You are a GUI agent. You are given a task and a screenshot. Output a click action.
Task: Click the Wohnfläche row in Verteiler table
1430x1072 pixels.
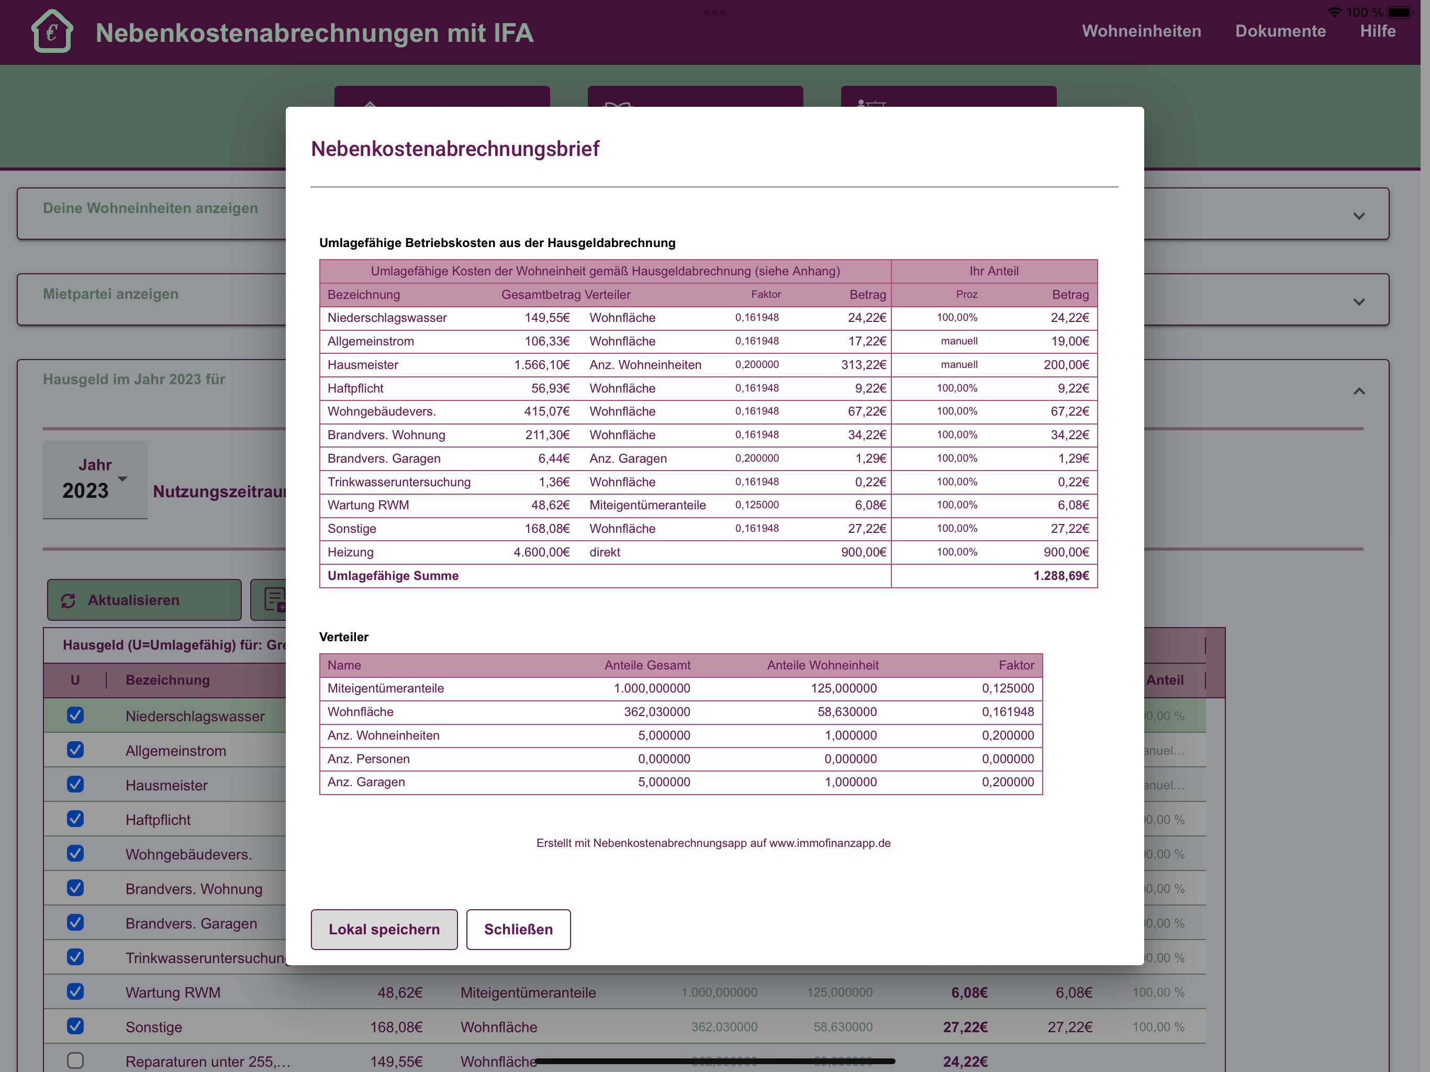(x=681, y=712)
